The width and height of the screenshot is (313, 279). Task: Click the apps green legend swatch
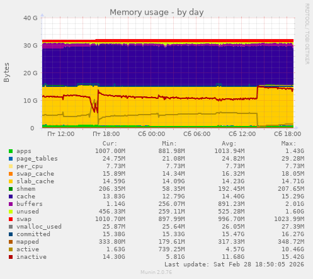[11, 151]
